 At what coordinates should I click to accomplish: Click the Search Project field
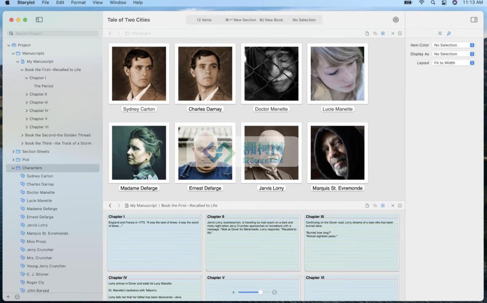[x=53, y=33]
